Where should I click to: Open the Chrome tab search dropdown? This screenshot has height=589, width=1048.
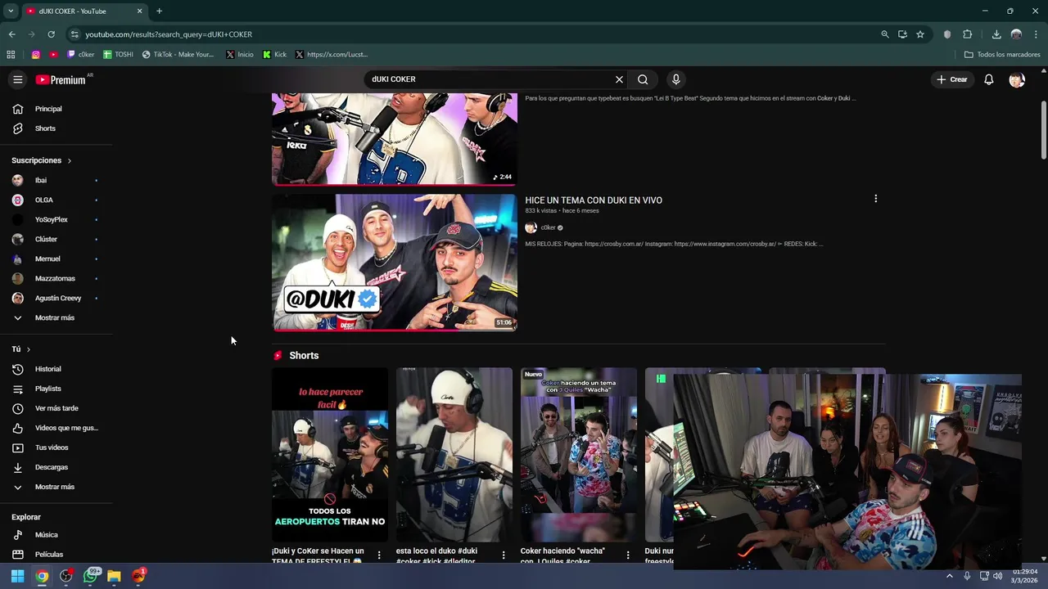pyautogui.click(x=11, y=11)
